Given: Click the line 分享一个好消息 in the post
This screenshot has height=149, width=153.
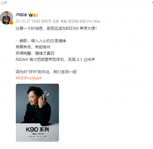Looking at the screenshot, I should click(x=56, y=28).
